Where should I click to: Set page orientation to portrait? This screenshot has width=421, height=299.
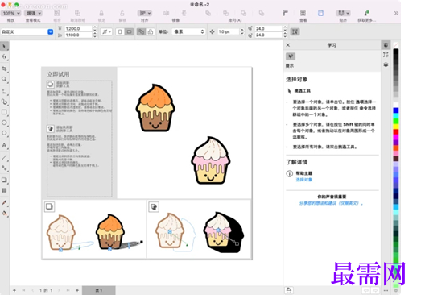tap(120, 31)
